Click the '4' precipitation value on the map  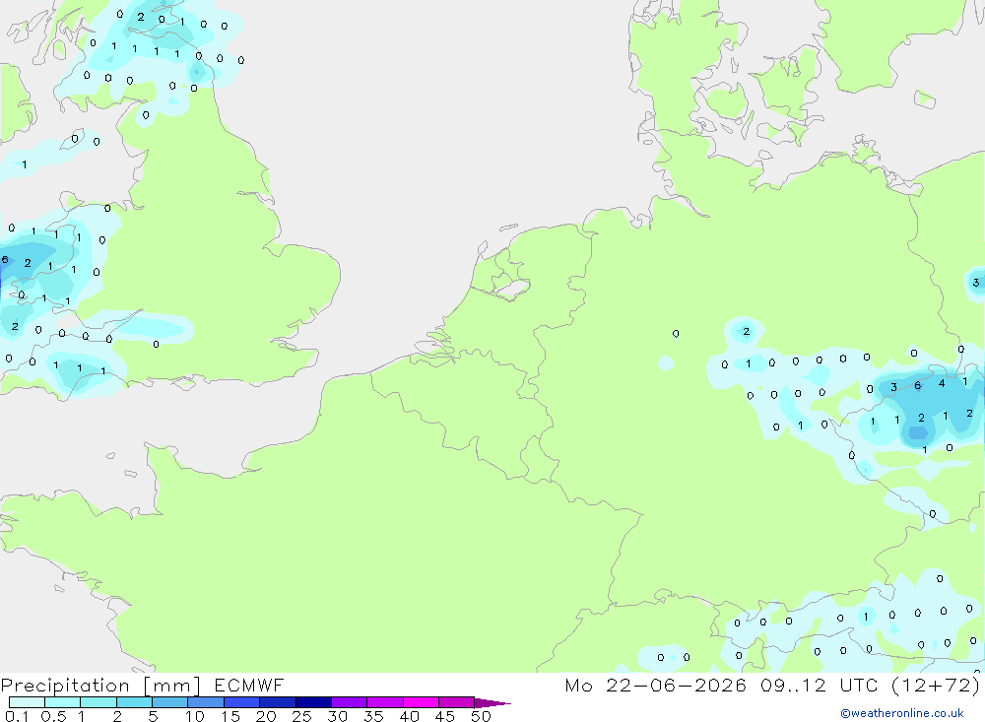941,383
